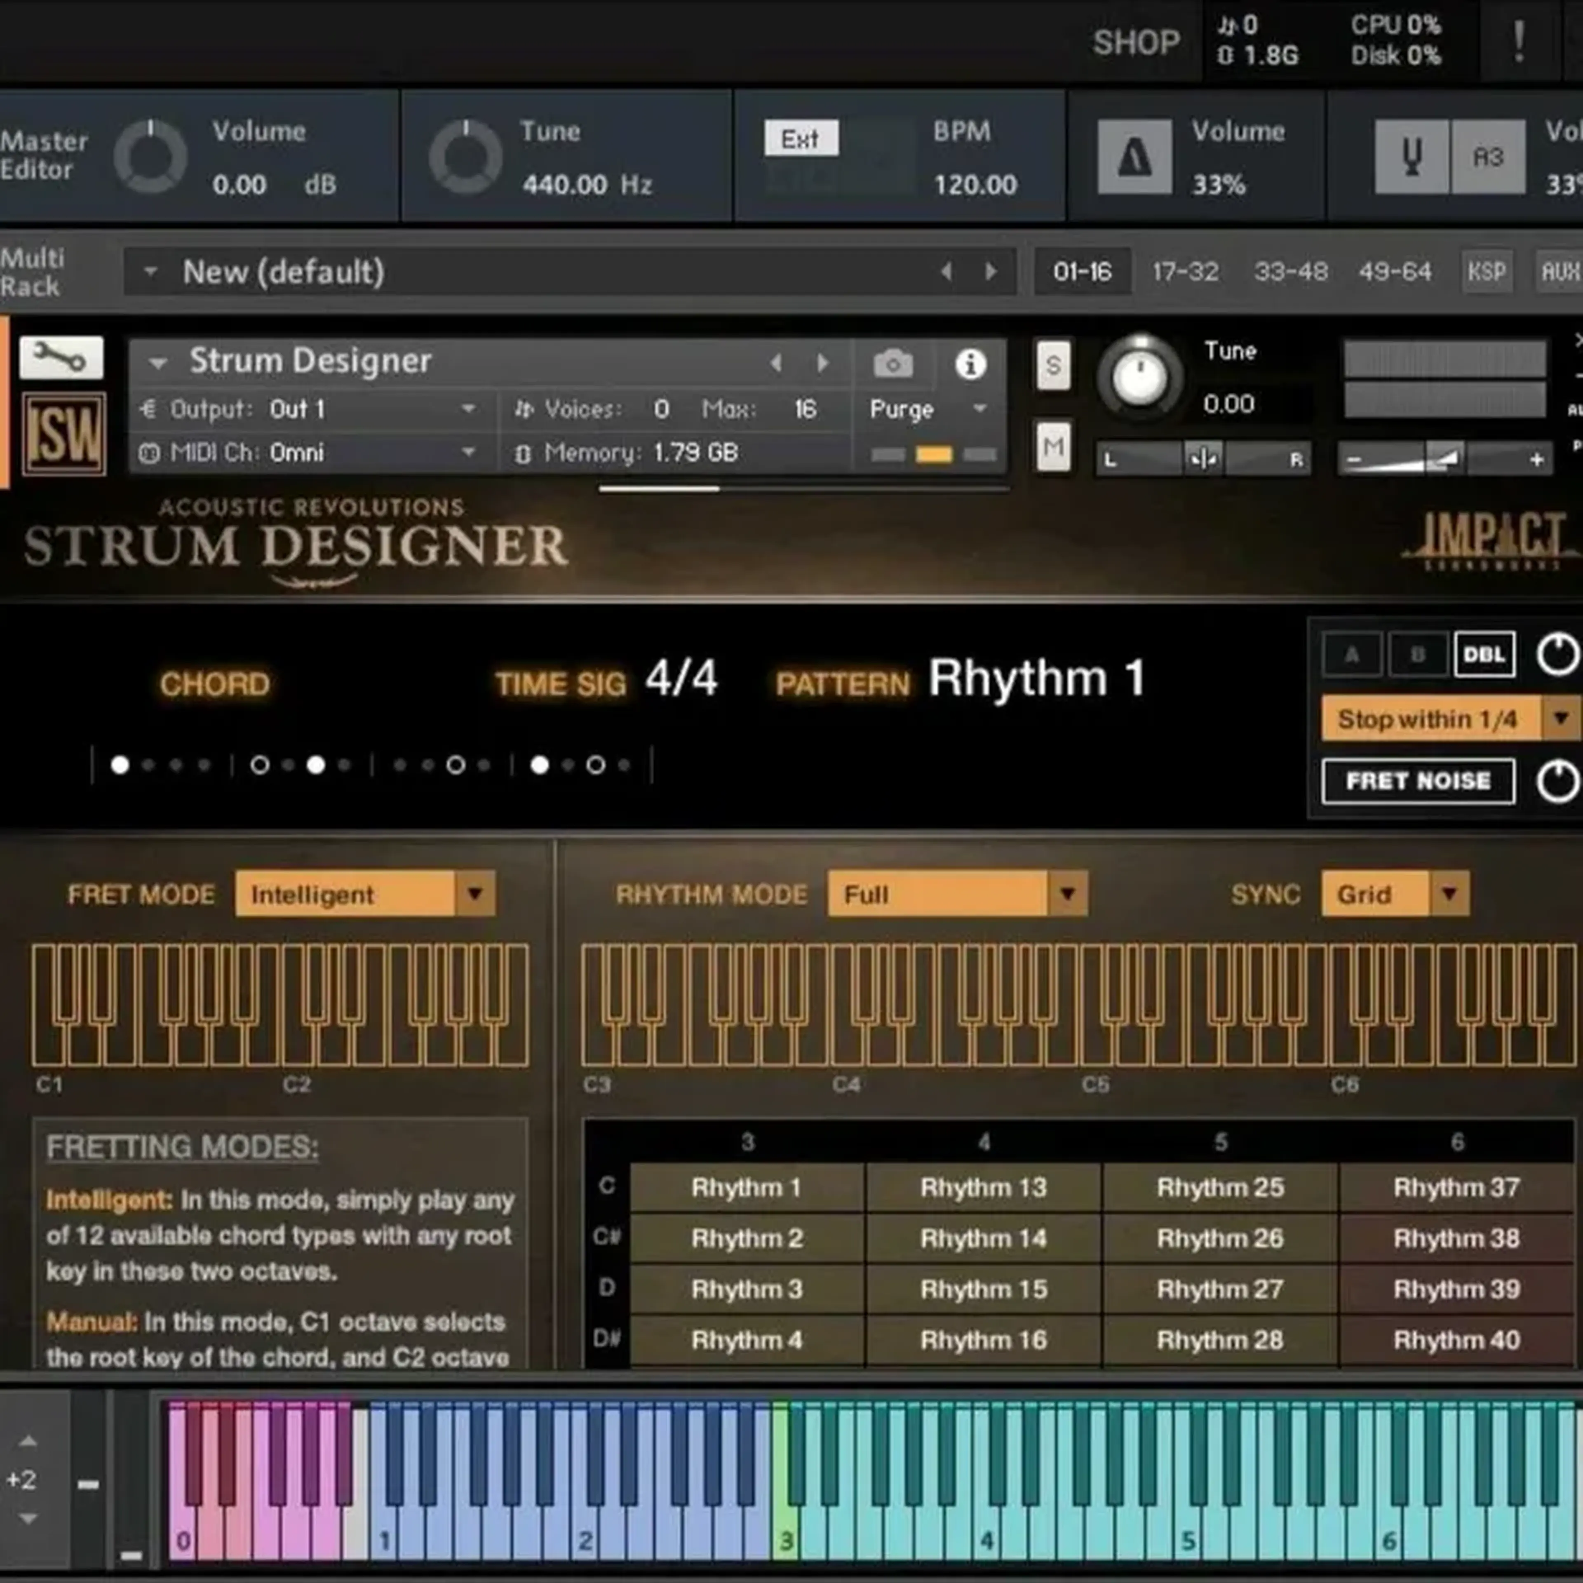
Task: Toggle the FRET NOISE button
Action: [x=1418, y=781]
